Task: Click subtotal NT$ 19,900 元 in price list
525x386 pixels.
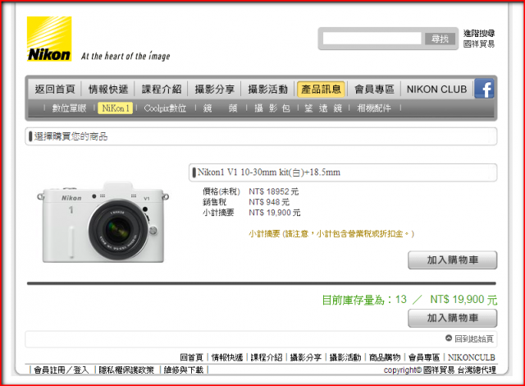Action: click(x=275, y=213)
